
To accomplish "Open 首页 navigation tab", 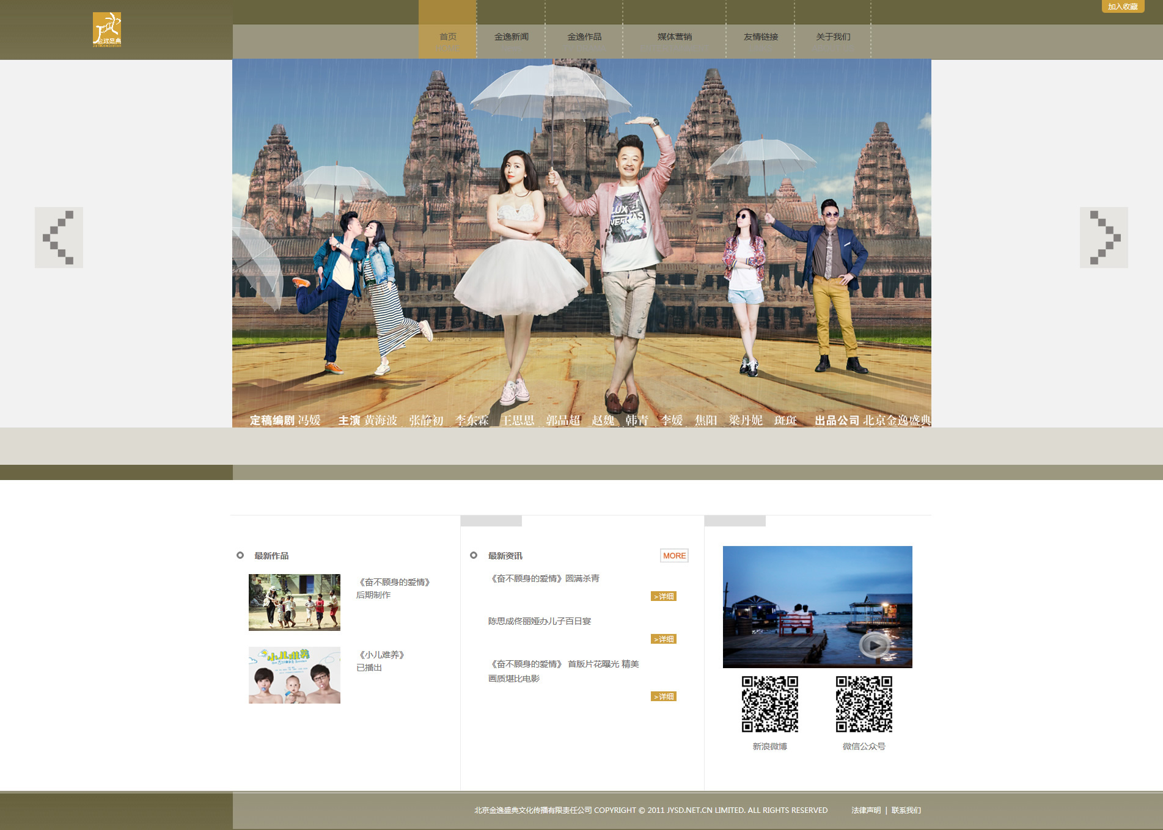I will 447,37.
